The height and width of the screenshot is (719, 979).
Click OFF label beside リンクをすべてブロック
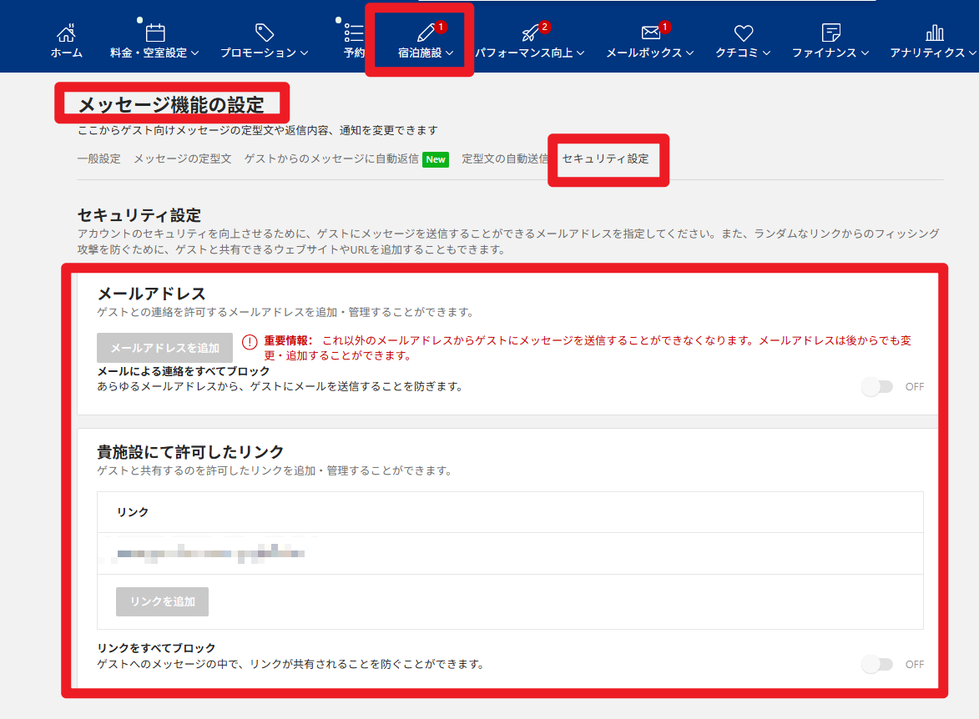[x=915, y=665]
